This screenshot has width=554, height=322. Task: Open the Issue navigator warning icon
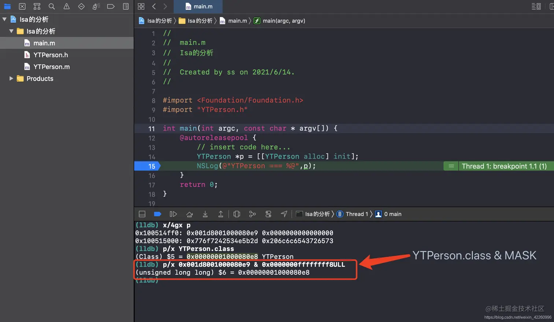tap(66, 6)
